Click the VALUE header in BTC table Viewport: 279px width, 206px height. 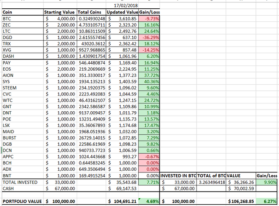pos(241,176)
